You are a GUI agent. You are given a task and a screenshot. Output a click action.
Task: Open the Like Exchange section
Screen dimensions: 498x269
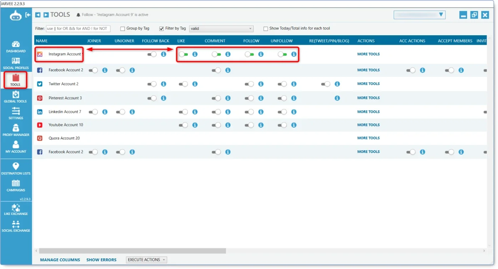[16, 210]
